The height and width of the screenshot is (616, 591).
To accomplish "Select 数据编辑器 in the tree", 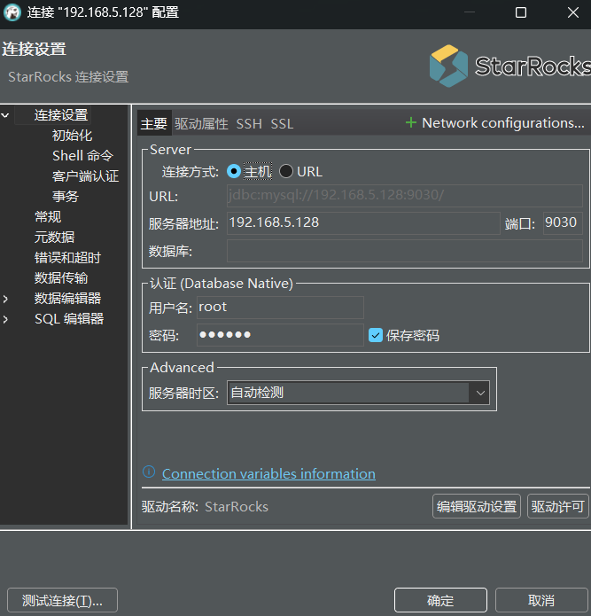I will [x=67, y=299].
